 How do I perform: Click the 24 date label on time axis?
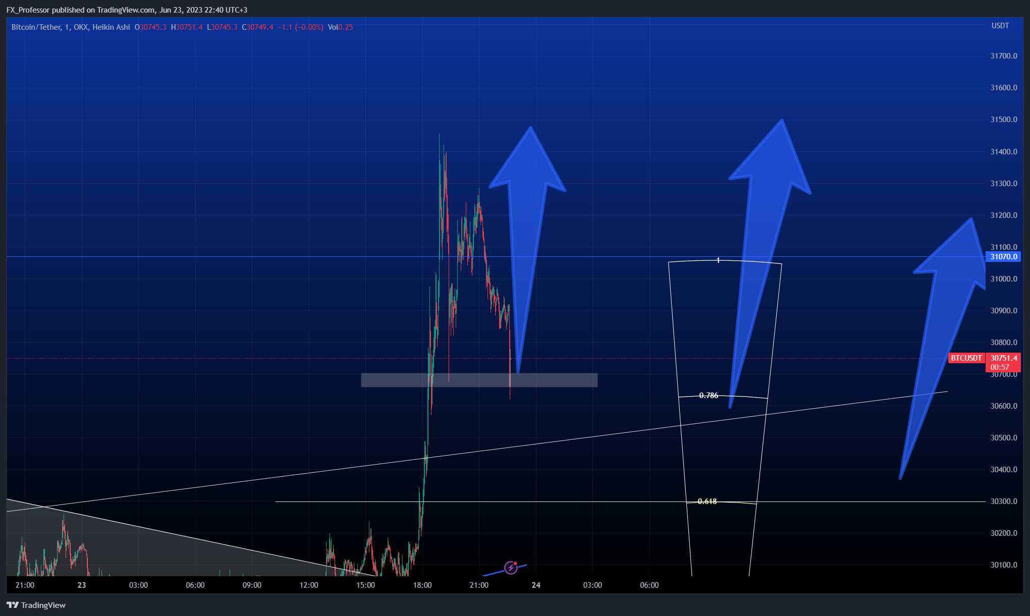536,585
